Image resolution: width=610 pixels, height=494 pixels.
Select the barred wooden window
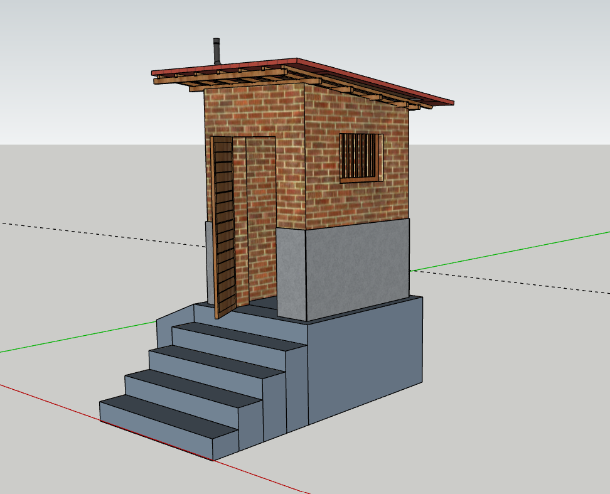pyautogui.click(x=361, y=158)
